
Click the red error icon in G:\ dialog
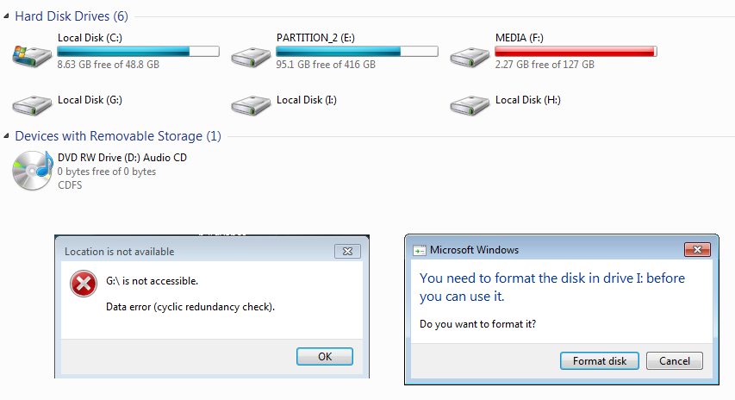click(84, 284)
